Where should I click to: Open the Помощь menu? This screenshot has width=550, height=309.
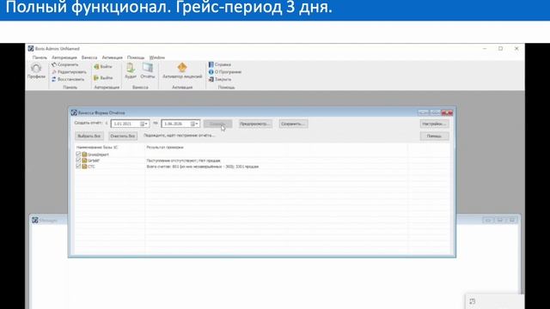click(x=136, y=58)
